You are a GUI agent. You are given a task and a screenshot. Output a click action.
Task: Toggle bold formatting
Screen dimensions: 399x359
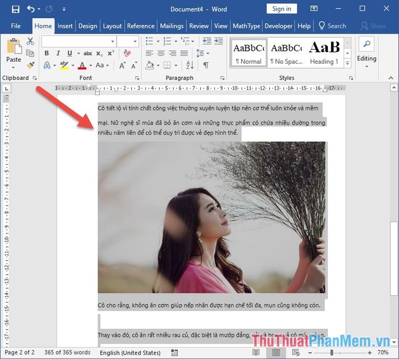[x=47, y=53]
